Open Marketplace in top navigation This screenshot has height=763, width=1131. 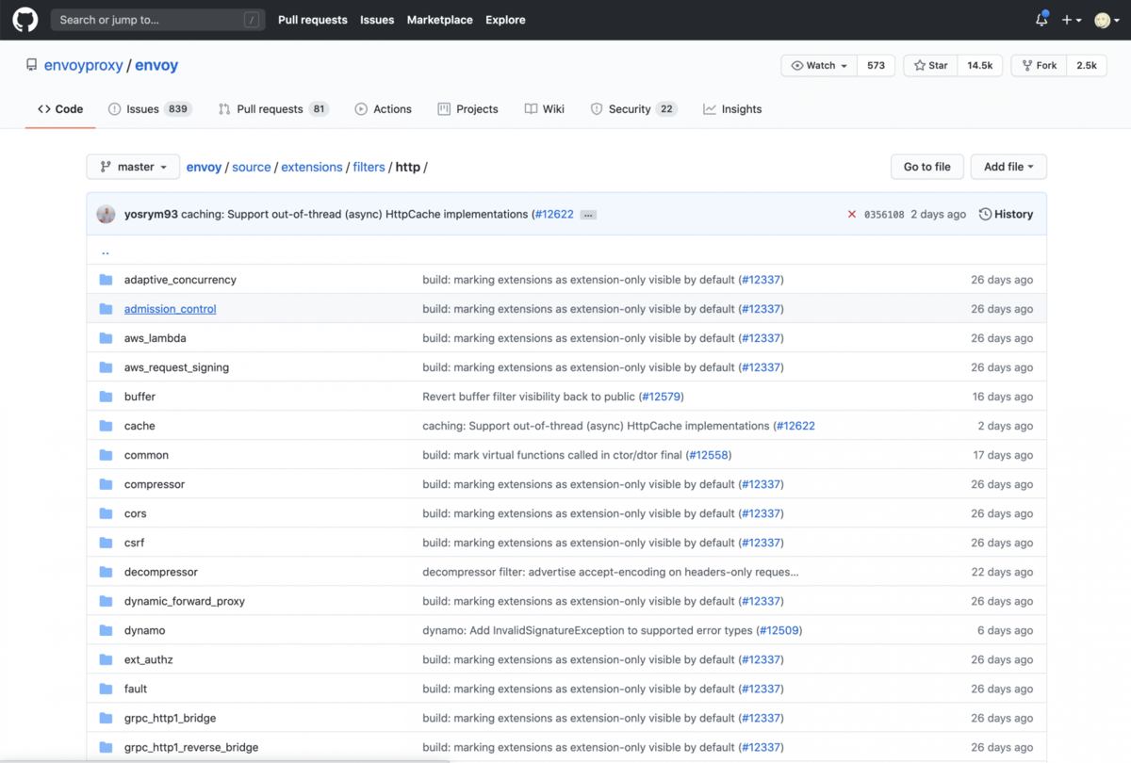tap(440, 20)
